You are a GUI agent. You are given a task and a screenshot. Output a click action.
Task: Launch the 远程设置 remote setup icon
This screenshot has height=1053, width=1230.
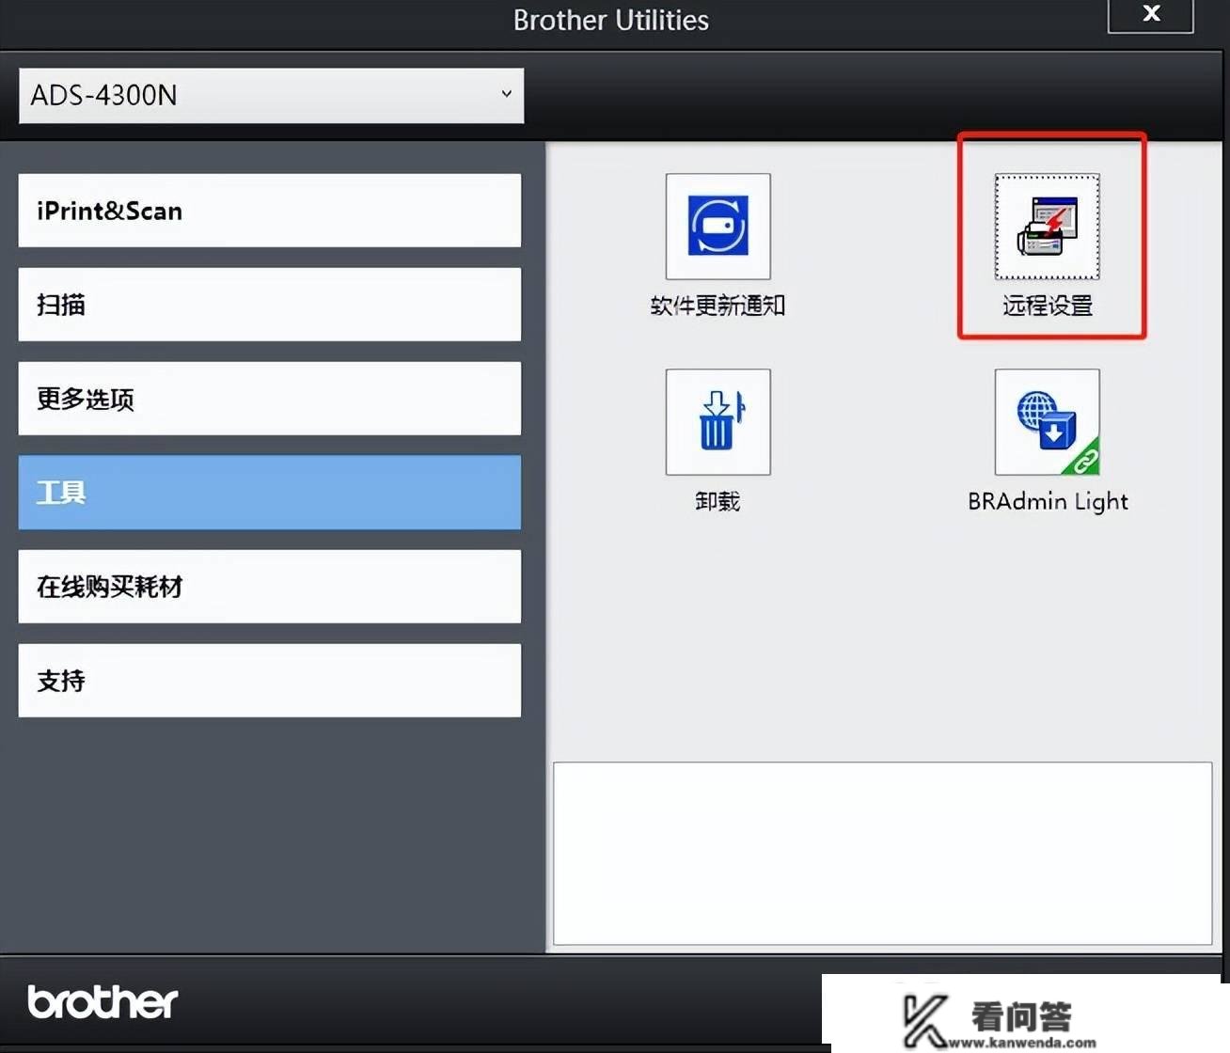[x=1048, y=227]
